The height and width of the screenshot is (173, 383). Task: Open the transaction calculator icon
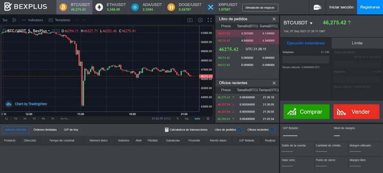tap(167, 130)
